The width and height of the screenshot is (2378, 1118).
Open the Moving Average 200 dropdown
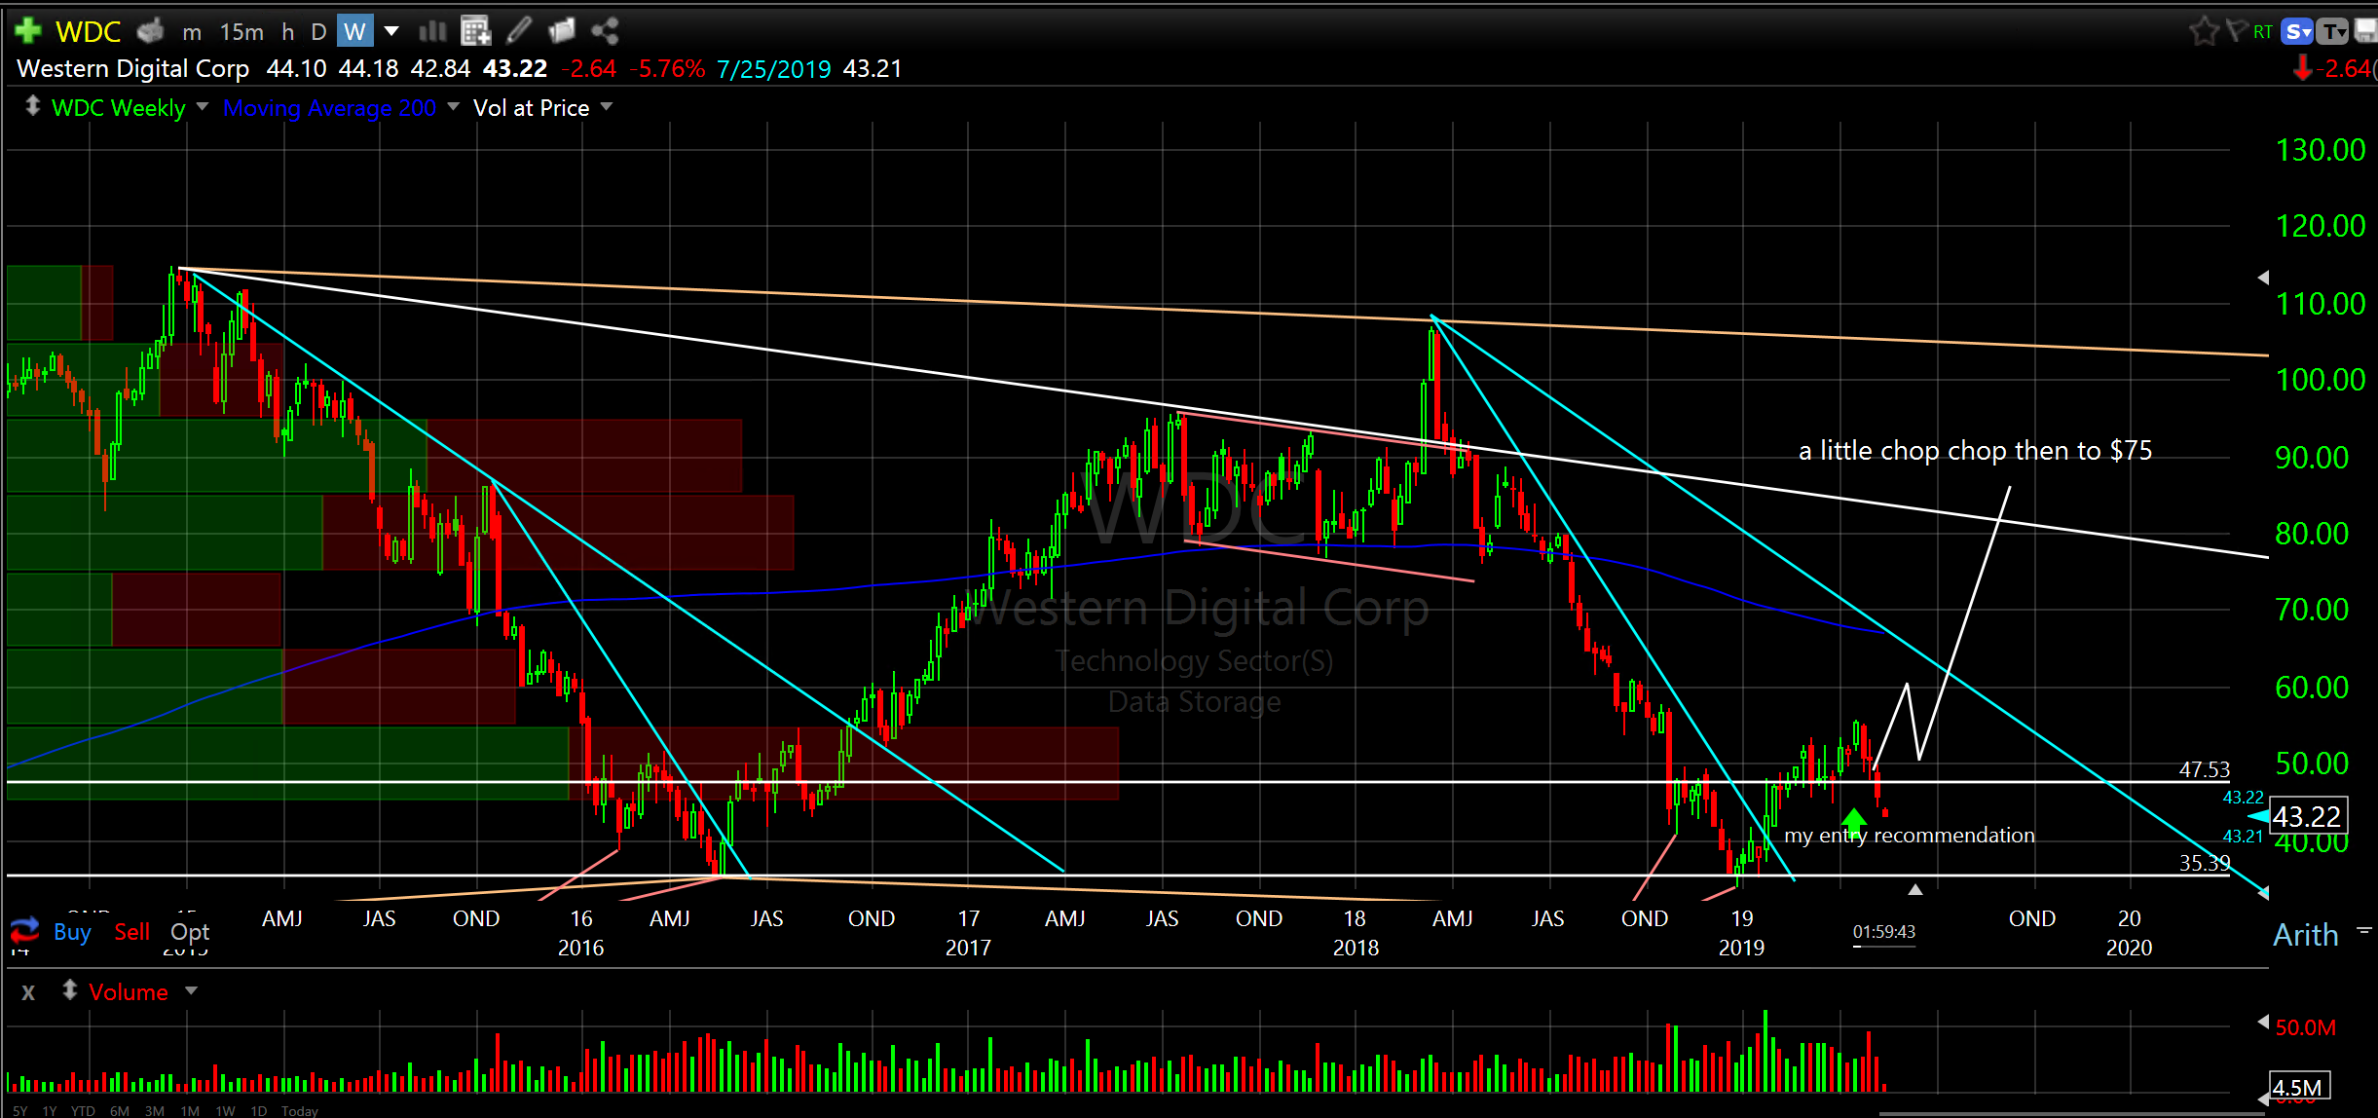453,107
